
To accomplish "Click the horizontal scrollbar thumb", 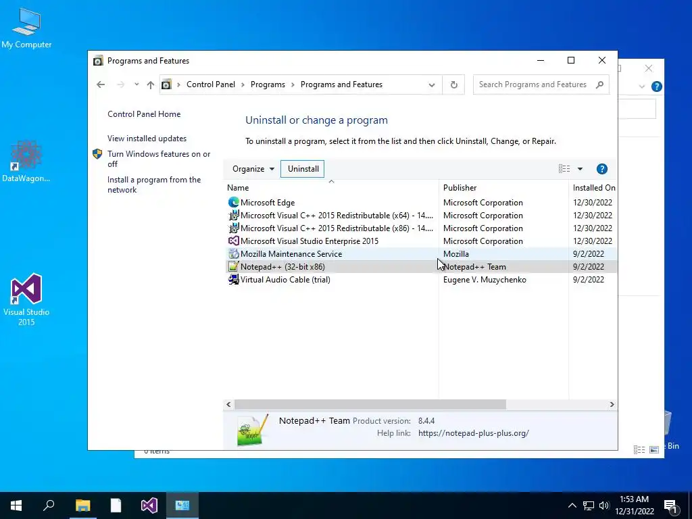I will coord(370,404).
